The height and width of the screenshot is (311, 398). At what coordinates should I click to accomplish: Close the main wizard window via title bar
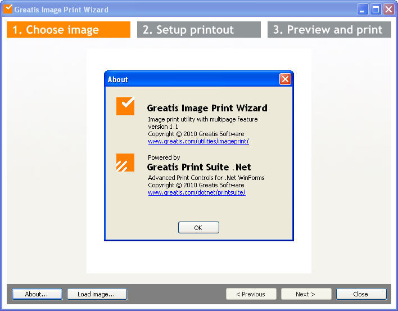[x=388, y=10]
